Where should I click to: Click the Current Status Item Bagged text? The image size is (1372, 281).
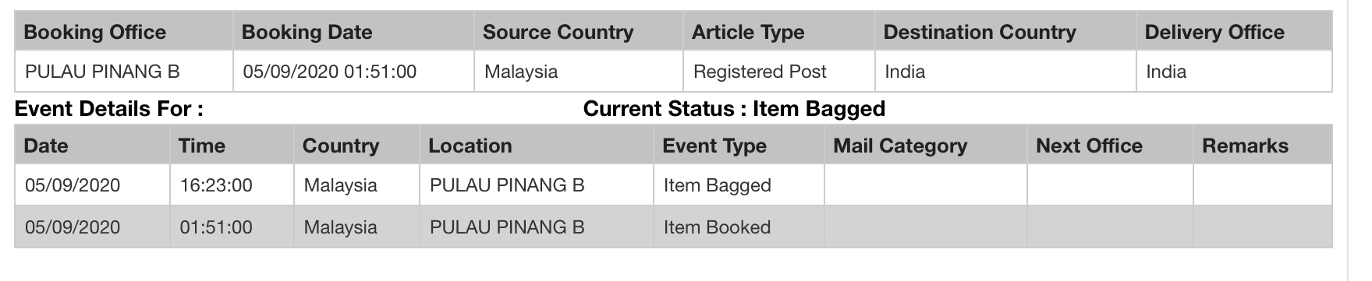coord(734,108)
